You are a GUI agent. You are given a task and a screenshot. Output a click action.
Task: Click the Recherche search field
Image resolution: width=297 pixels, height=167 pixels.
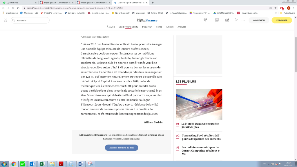30,20
